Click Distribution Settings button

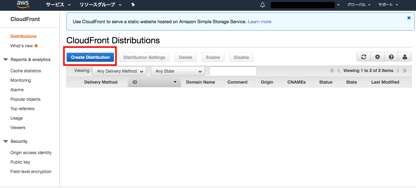tap(144, 57)
